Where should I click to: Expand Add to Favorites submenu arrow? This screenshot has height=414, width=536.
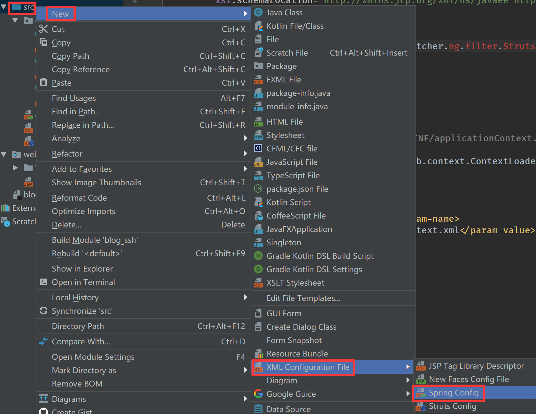(x=245, y=169)
